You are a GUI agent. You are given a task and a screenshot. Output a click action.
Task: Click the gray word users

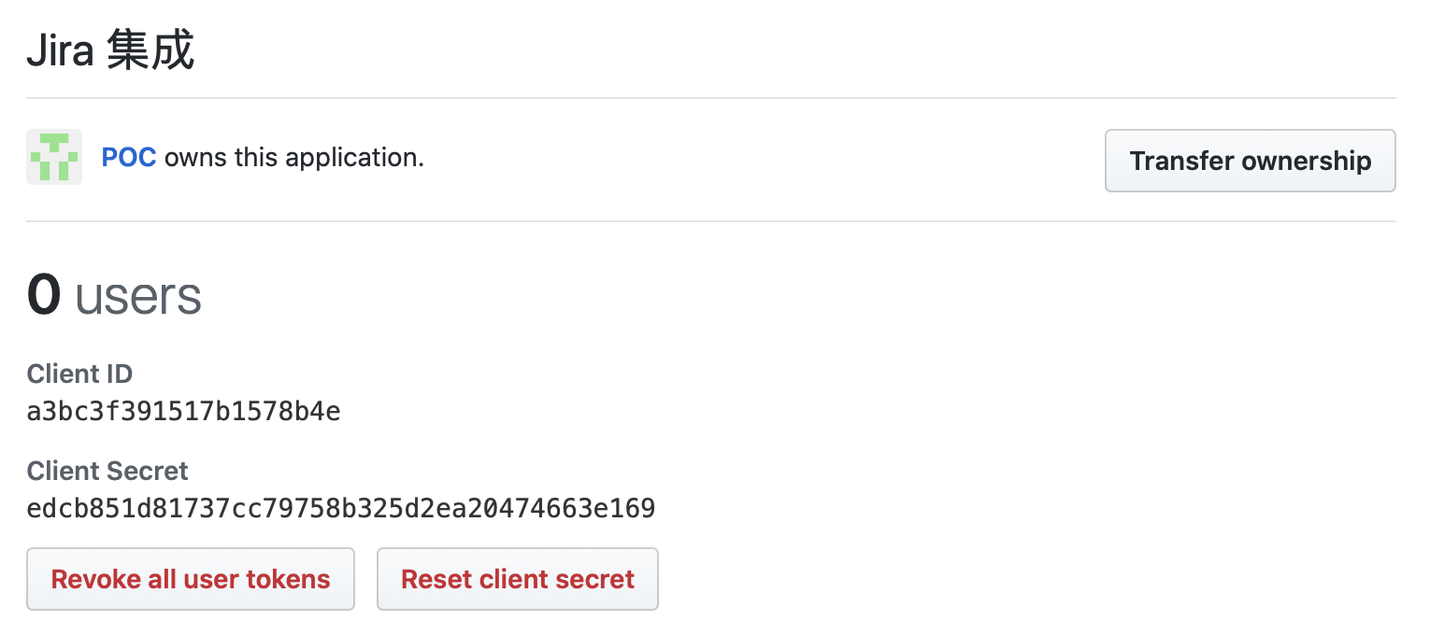(x=138, y=297)
